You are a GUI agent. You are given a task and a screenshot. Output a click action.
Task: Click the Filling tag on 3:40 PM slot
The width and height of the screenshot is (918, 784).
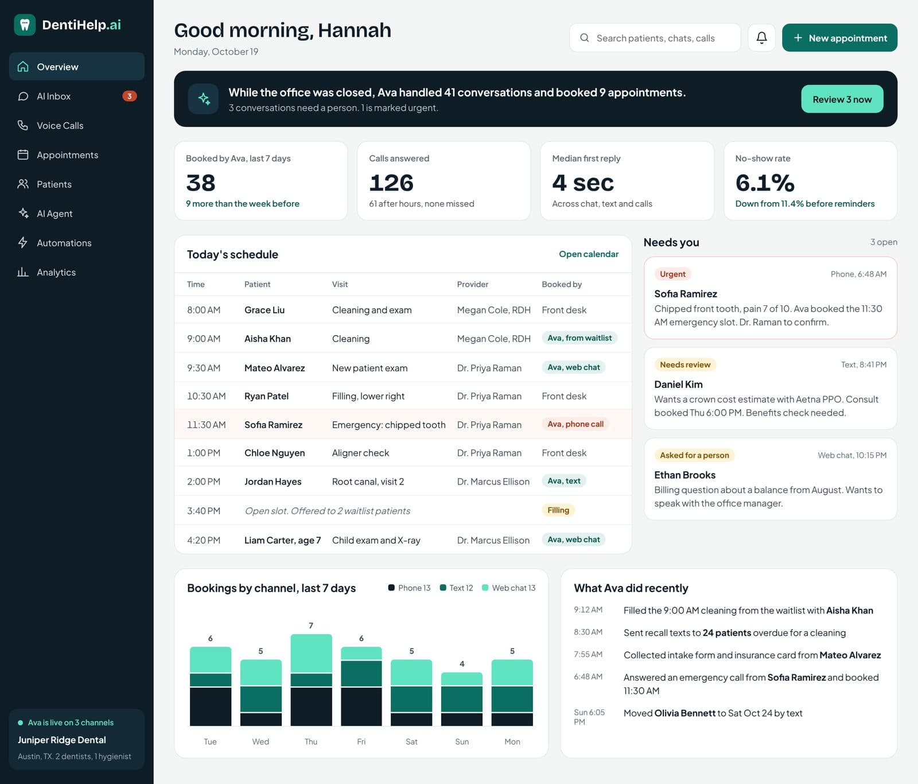[558, 510]
